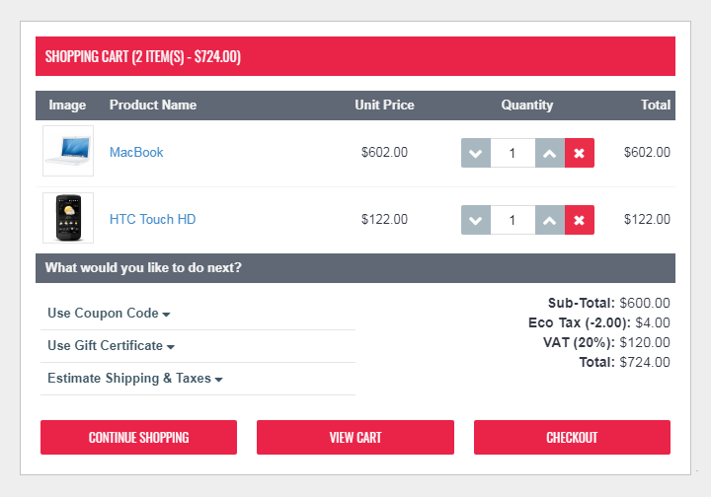
Task: Expand Use Gift Certificate section
Action: 111,346
